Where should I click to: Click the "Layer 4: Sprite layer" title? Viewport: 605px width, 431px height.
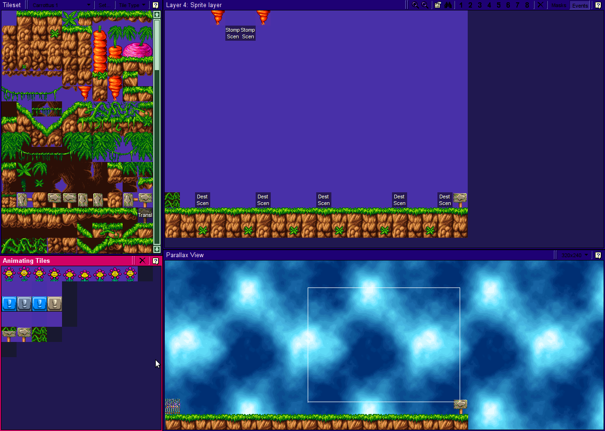pos(194,5)
